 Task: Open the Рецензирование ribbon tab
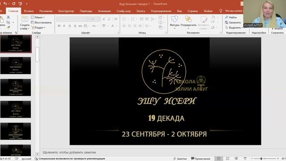coord(161,11)
